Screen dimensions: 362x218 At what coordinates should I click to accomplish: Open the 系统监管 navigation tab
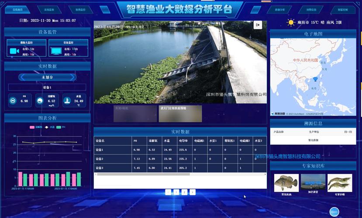tap(49, 9)
